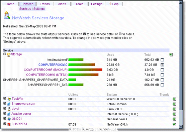Viewport: 186px width, 132px height.
Task: Open the trends icon for Sharpeware.com
Action: coord(174,104)
